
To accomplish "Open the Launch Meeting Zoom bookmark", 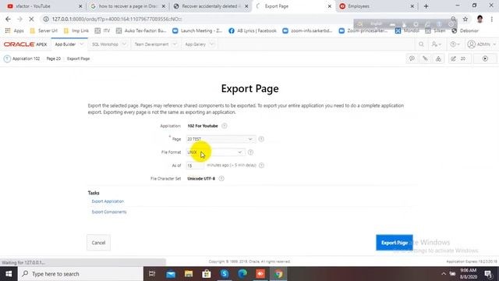I will tap(197, 30).
